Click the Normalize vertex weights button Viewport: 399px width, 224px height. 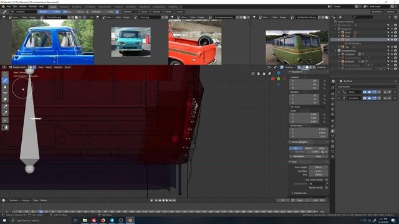299,156
